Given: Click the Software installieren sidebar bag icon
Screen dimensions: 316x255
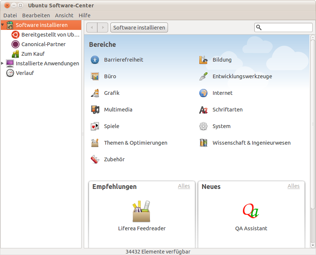Looking at the screenshot, I should tap(10, 25).
